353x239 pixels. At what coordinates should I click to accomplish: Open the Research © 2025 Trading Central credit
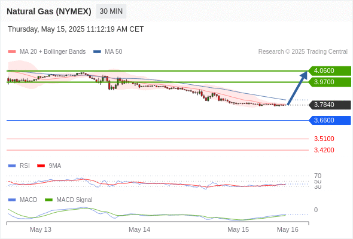point(303,52)
